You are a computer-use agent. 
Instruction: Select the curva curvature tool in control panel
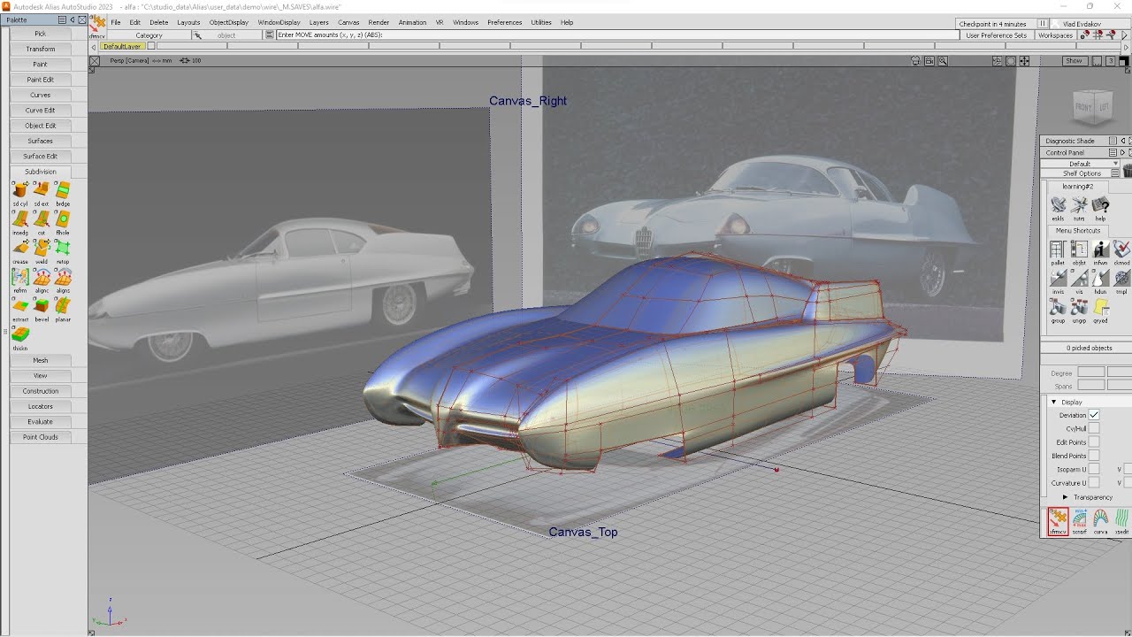pyautogui.click(x=1100, y=521)
